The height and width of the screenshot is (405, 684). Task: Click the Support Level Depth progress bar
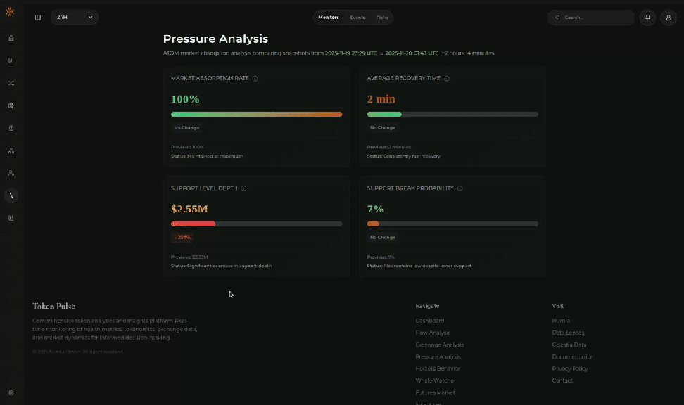(x=256, y=224)
